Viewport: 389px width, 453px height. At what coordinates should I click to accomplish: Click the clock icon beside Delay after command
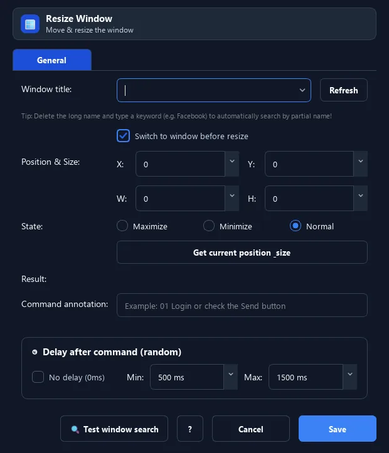coord(35,352)
